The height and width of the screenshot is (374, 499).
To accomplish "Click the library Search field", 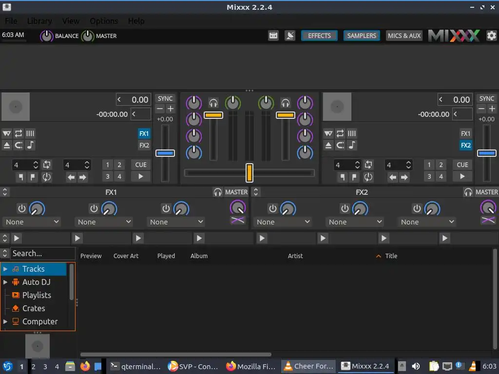I will tap(43, 253).
